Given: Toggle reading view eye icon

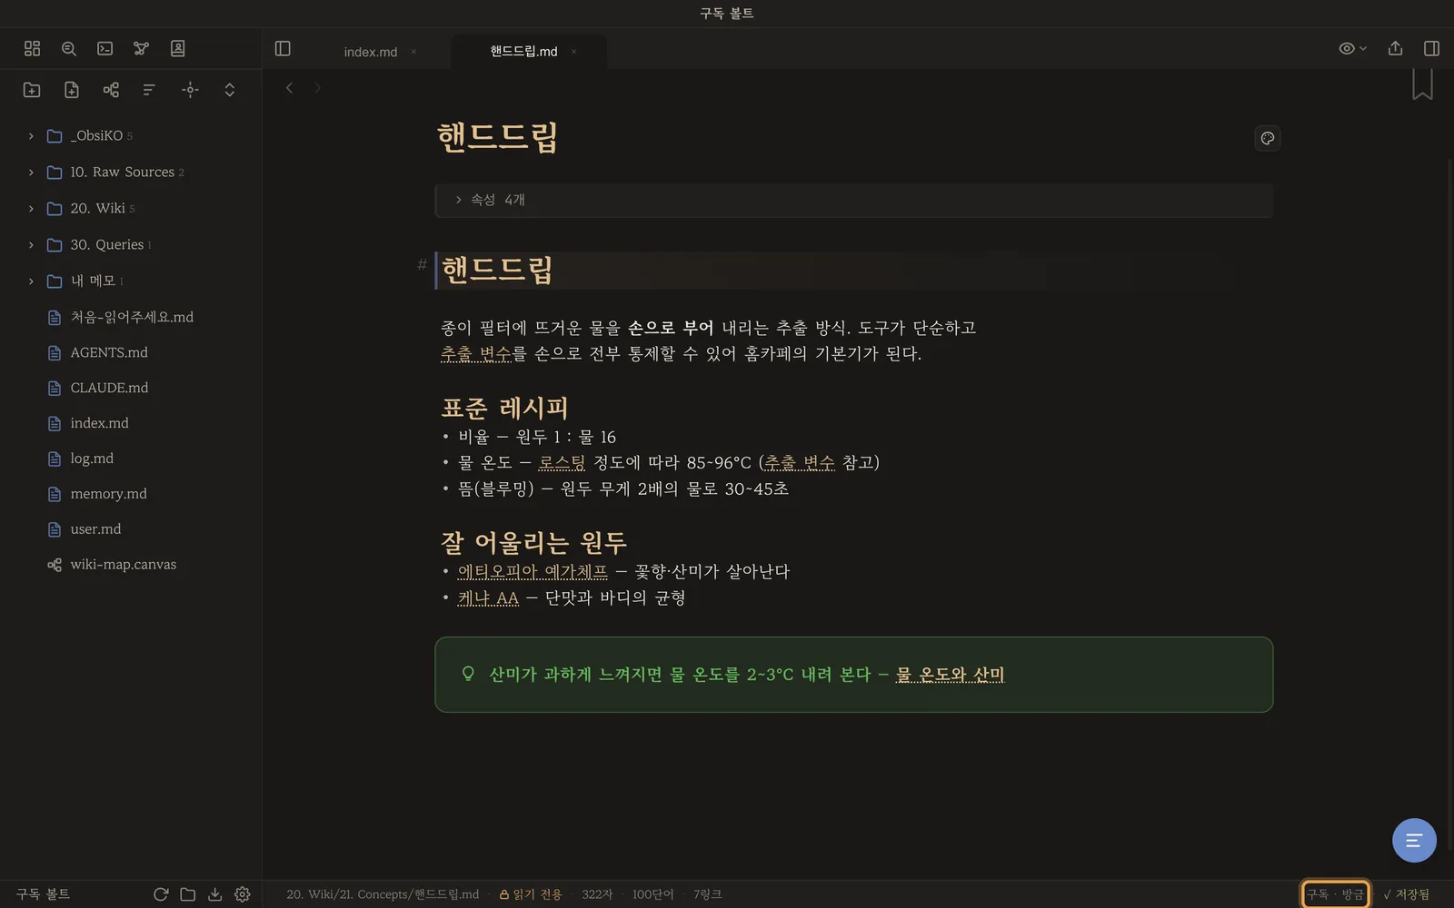Looking at the screenshot, I should coord(1352,49).
